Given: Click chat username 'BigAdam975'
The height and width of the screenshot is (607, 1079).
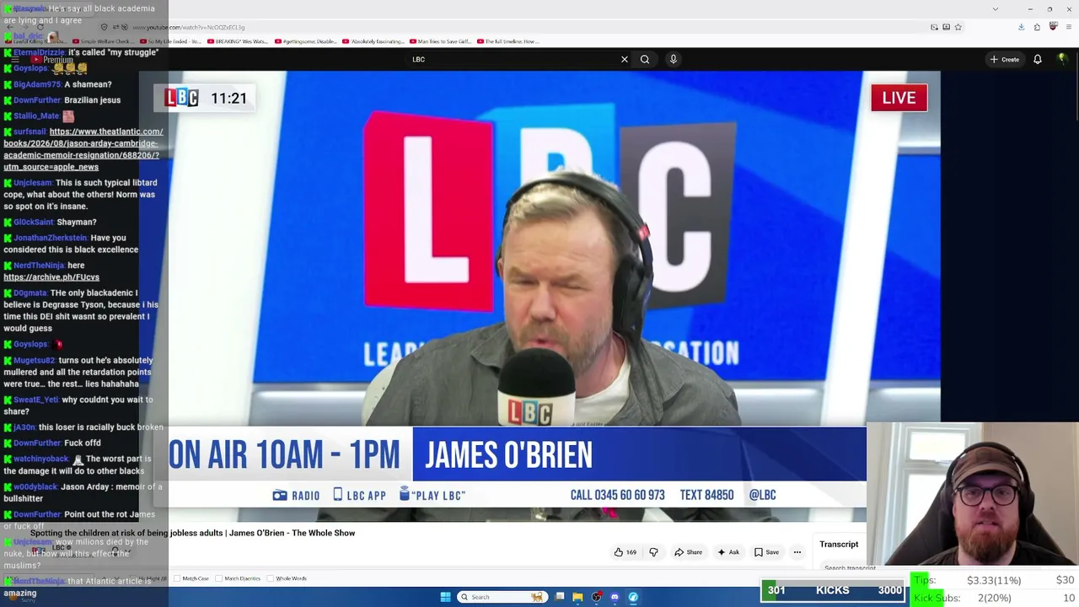Looking at the screenshot, I should coord(37,84).
